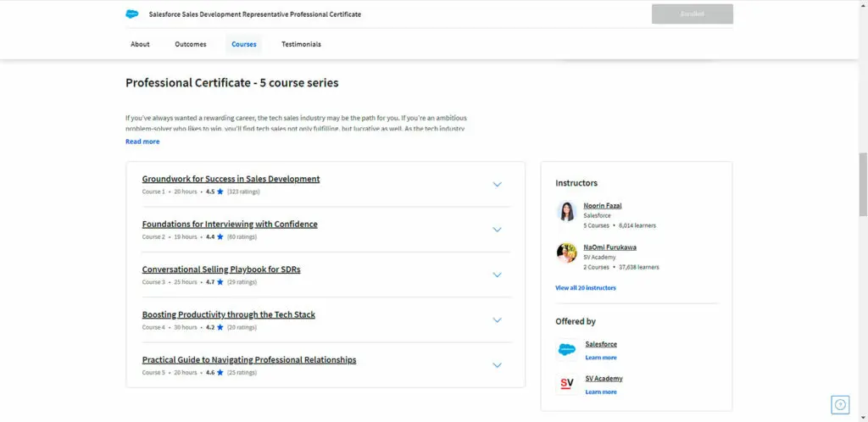The image size is (868, 422).
Task: Click star icon for Groundwork course rating
Action: click(x=220, y=192)
